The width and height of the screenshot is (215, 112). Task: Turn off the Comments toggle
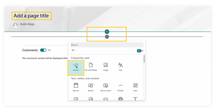[43, 50]
